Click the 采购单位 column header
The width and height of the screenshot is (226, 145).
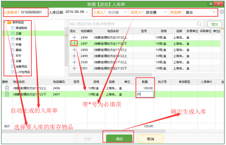206,31
